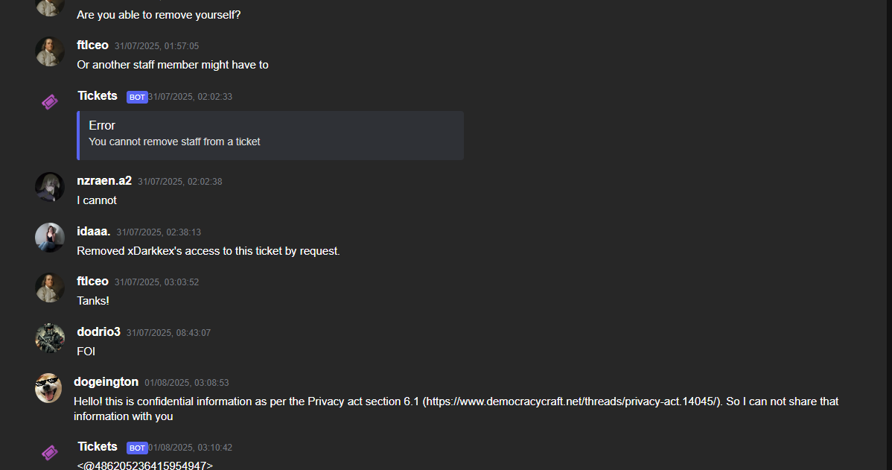Click the dogeington username

pos(106,382)
